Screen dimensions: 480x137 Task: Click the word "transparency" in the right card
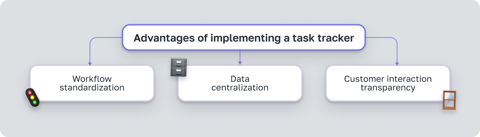tap(388, 88)
